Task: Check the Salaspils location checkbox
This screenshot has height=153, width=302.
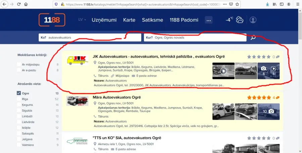Action: pyautogui.click(x=19, y=133)
